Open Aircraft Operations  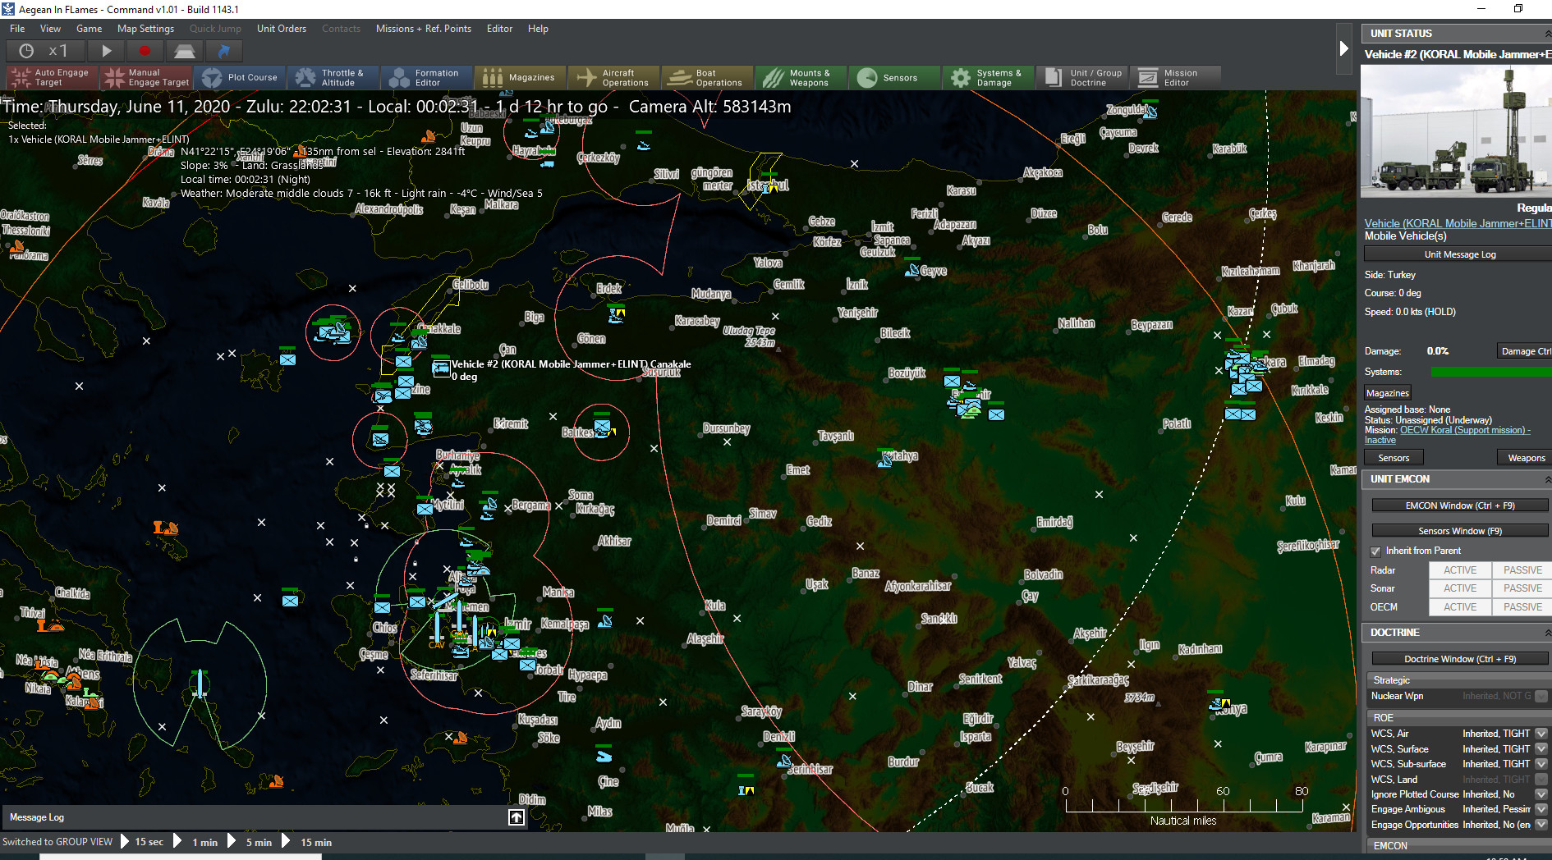tap(613, 77)
